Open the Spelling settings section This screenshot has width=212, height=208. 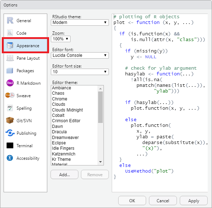(25, 108)
